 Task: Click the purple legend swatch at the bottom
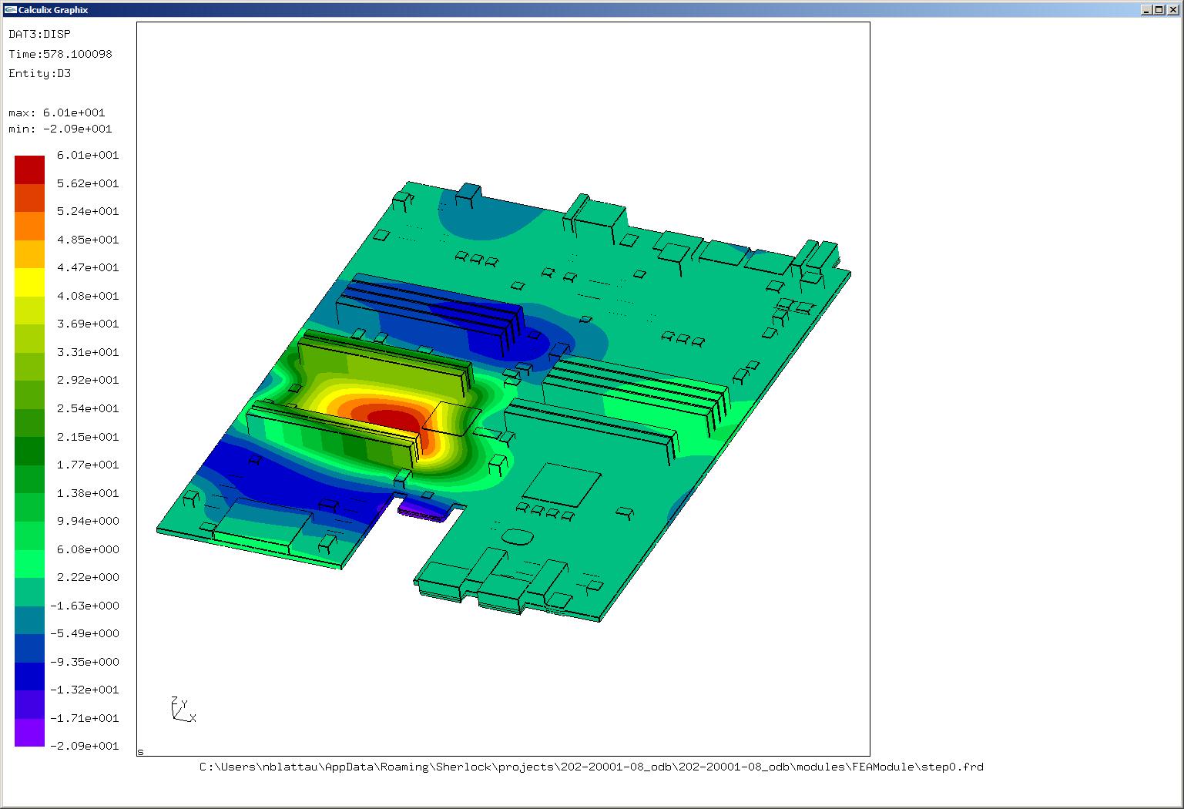click(x=29, y=732)
